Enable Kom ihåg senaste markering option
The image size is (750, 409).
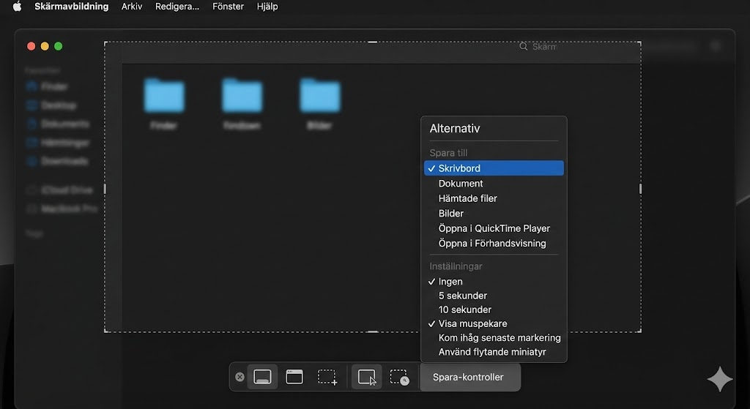click(x=500, y=338)
